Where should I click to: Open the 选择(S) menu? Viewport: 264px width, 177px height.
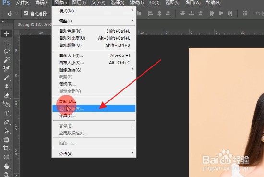click(118, 3)
